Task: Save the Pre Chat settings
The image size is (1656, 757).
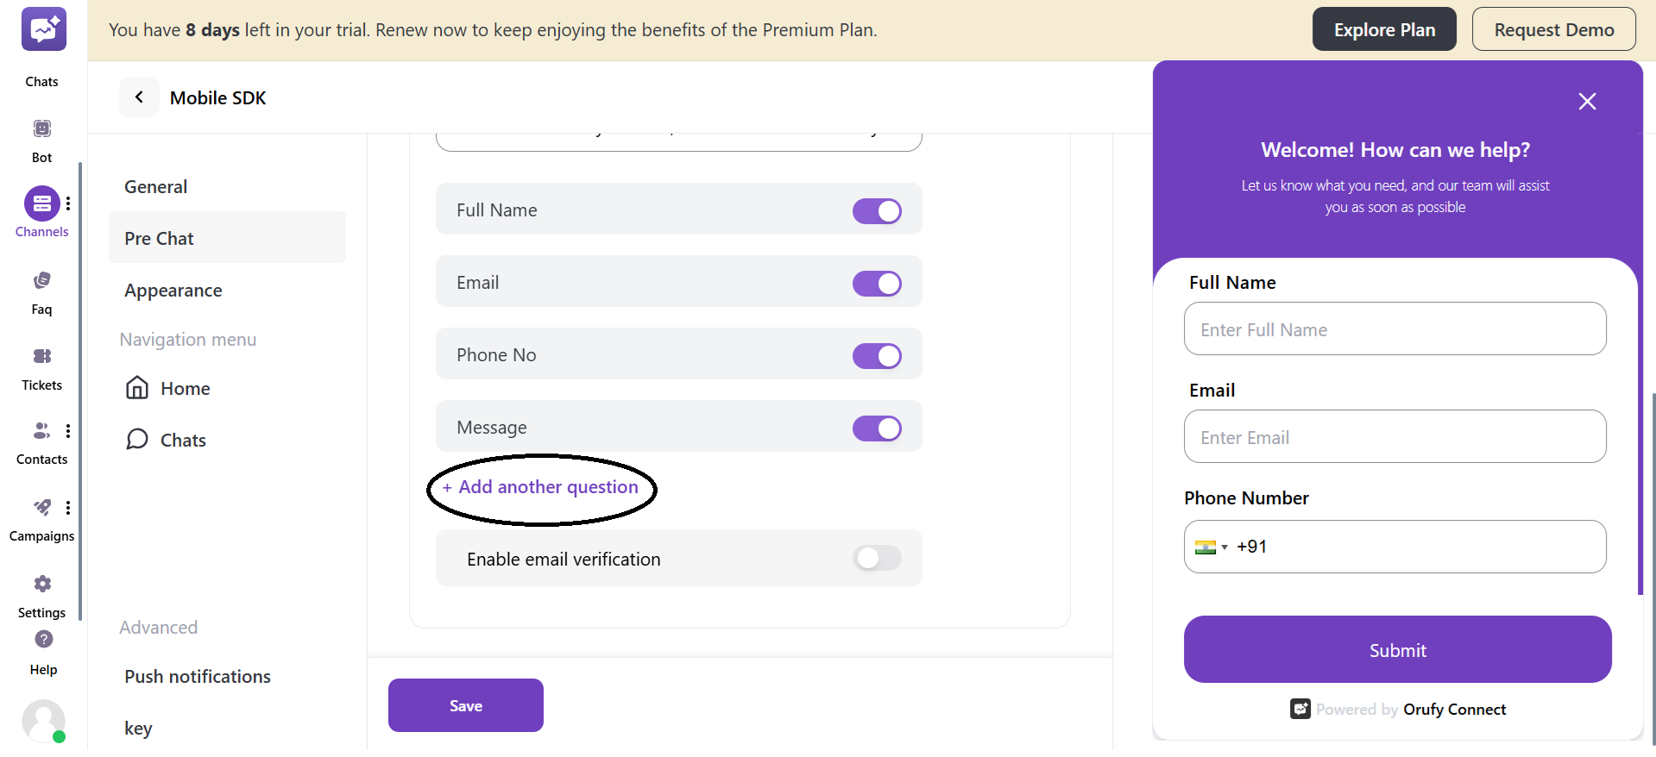Action: click(465, 704)
